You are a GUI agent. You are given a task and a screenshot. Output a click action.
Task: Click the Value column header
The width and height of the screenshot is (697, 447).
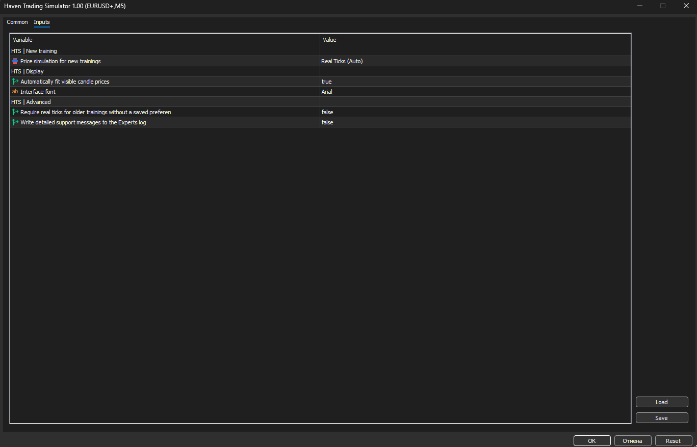476,40
